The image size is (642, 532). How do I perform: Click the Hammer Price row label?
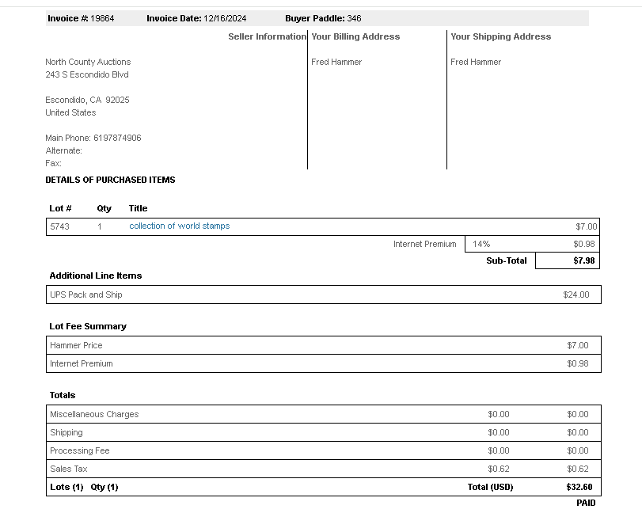click(x=76, y=345)
